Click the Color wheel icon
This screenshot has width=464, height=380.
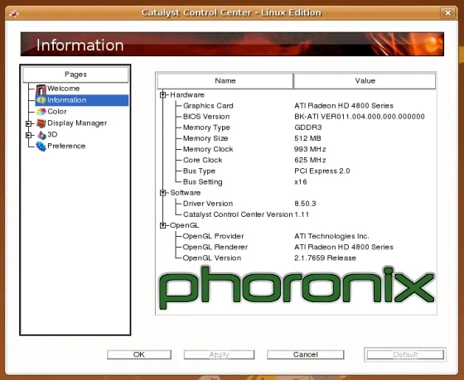41,112
